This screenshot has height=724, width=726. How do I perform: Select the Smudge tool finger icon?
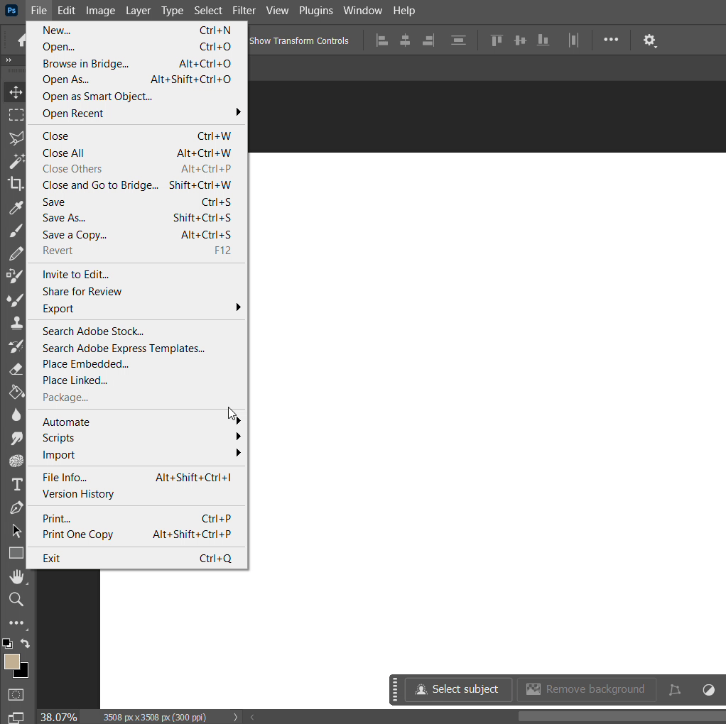(16, 438)
